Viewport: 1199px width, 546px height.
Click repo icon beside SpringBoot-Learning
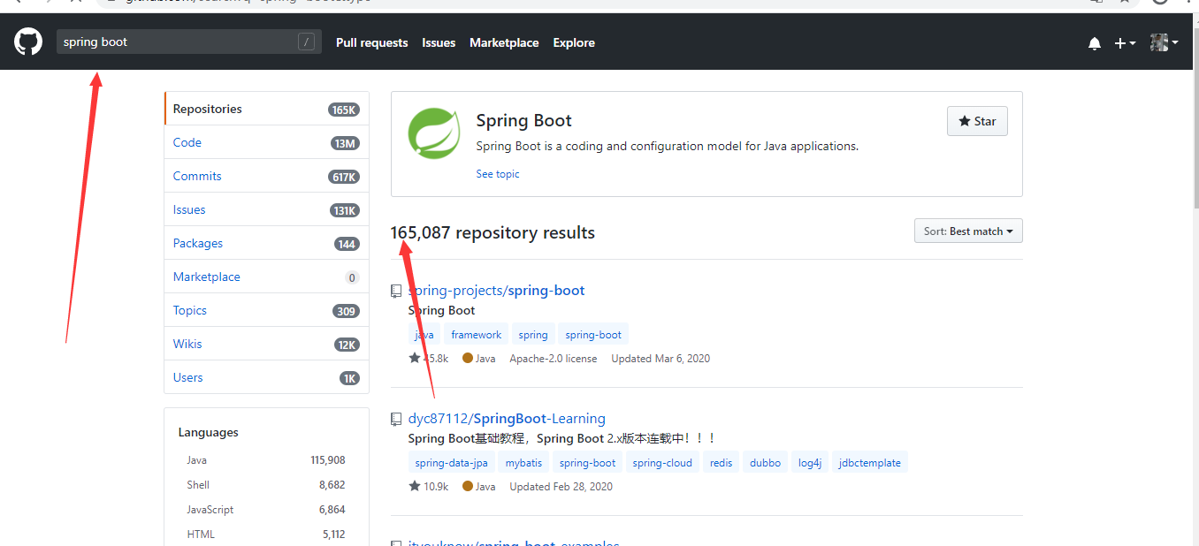tap(396, 419)
